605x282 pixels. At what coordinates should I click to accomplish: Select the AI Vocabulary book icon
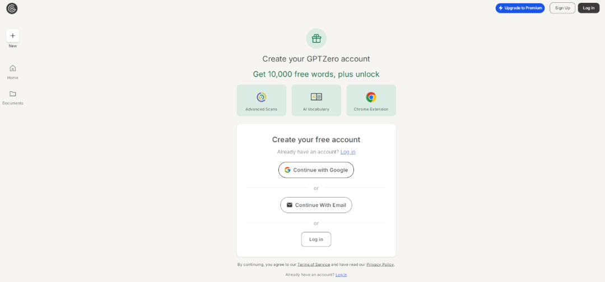point(316,97)
